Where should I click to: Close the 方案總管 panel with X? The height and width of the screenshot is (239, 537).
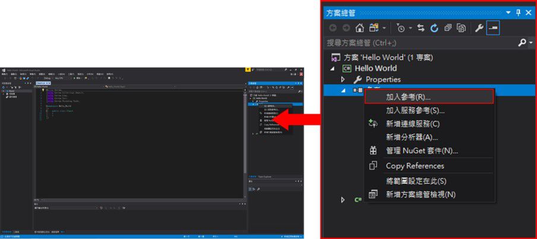[x=528, y=12]
